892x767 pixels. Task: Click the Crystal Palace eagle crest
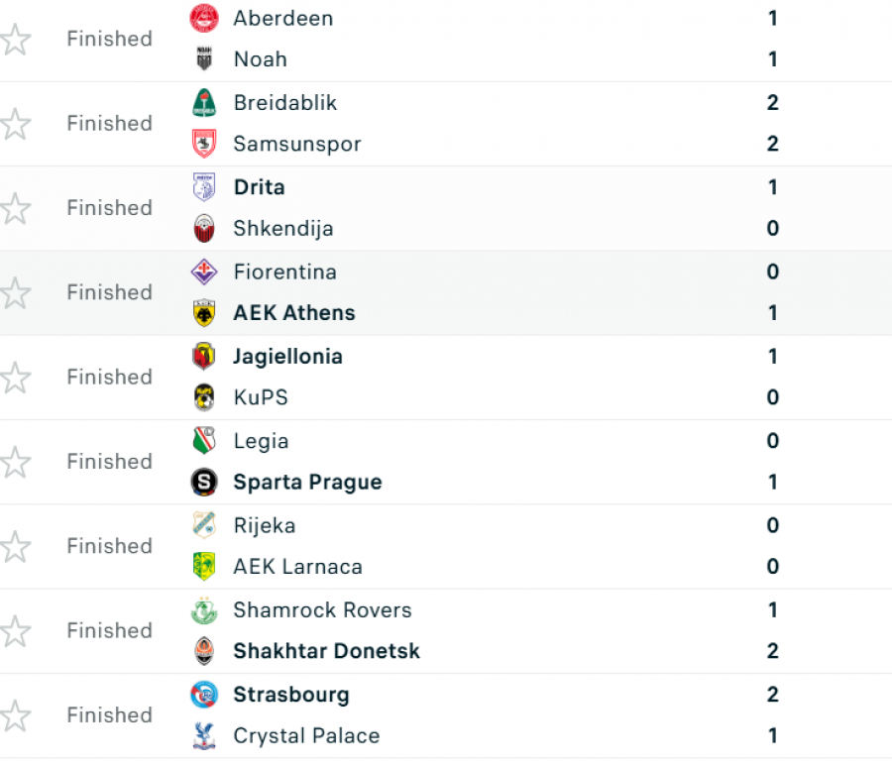(x=203, y=735)
